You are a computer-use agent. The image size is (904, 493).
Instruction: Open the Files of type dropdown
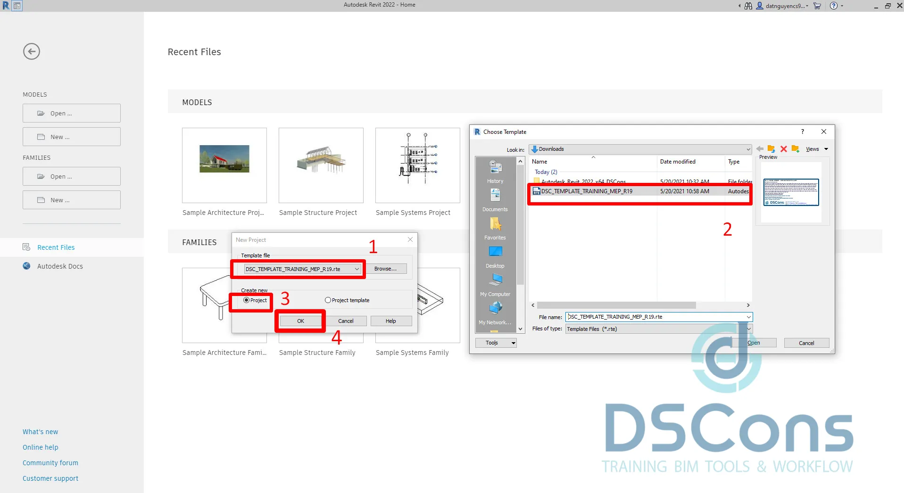(x=748, y=329)
